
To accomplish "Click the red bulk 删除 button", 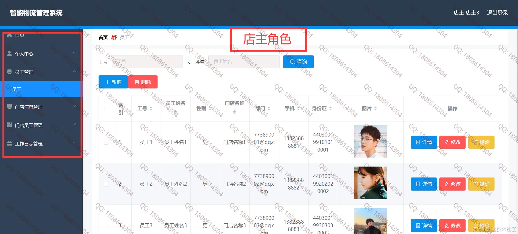I will point(143,82).
